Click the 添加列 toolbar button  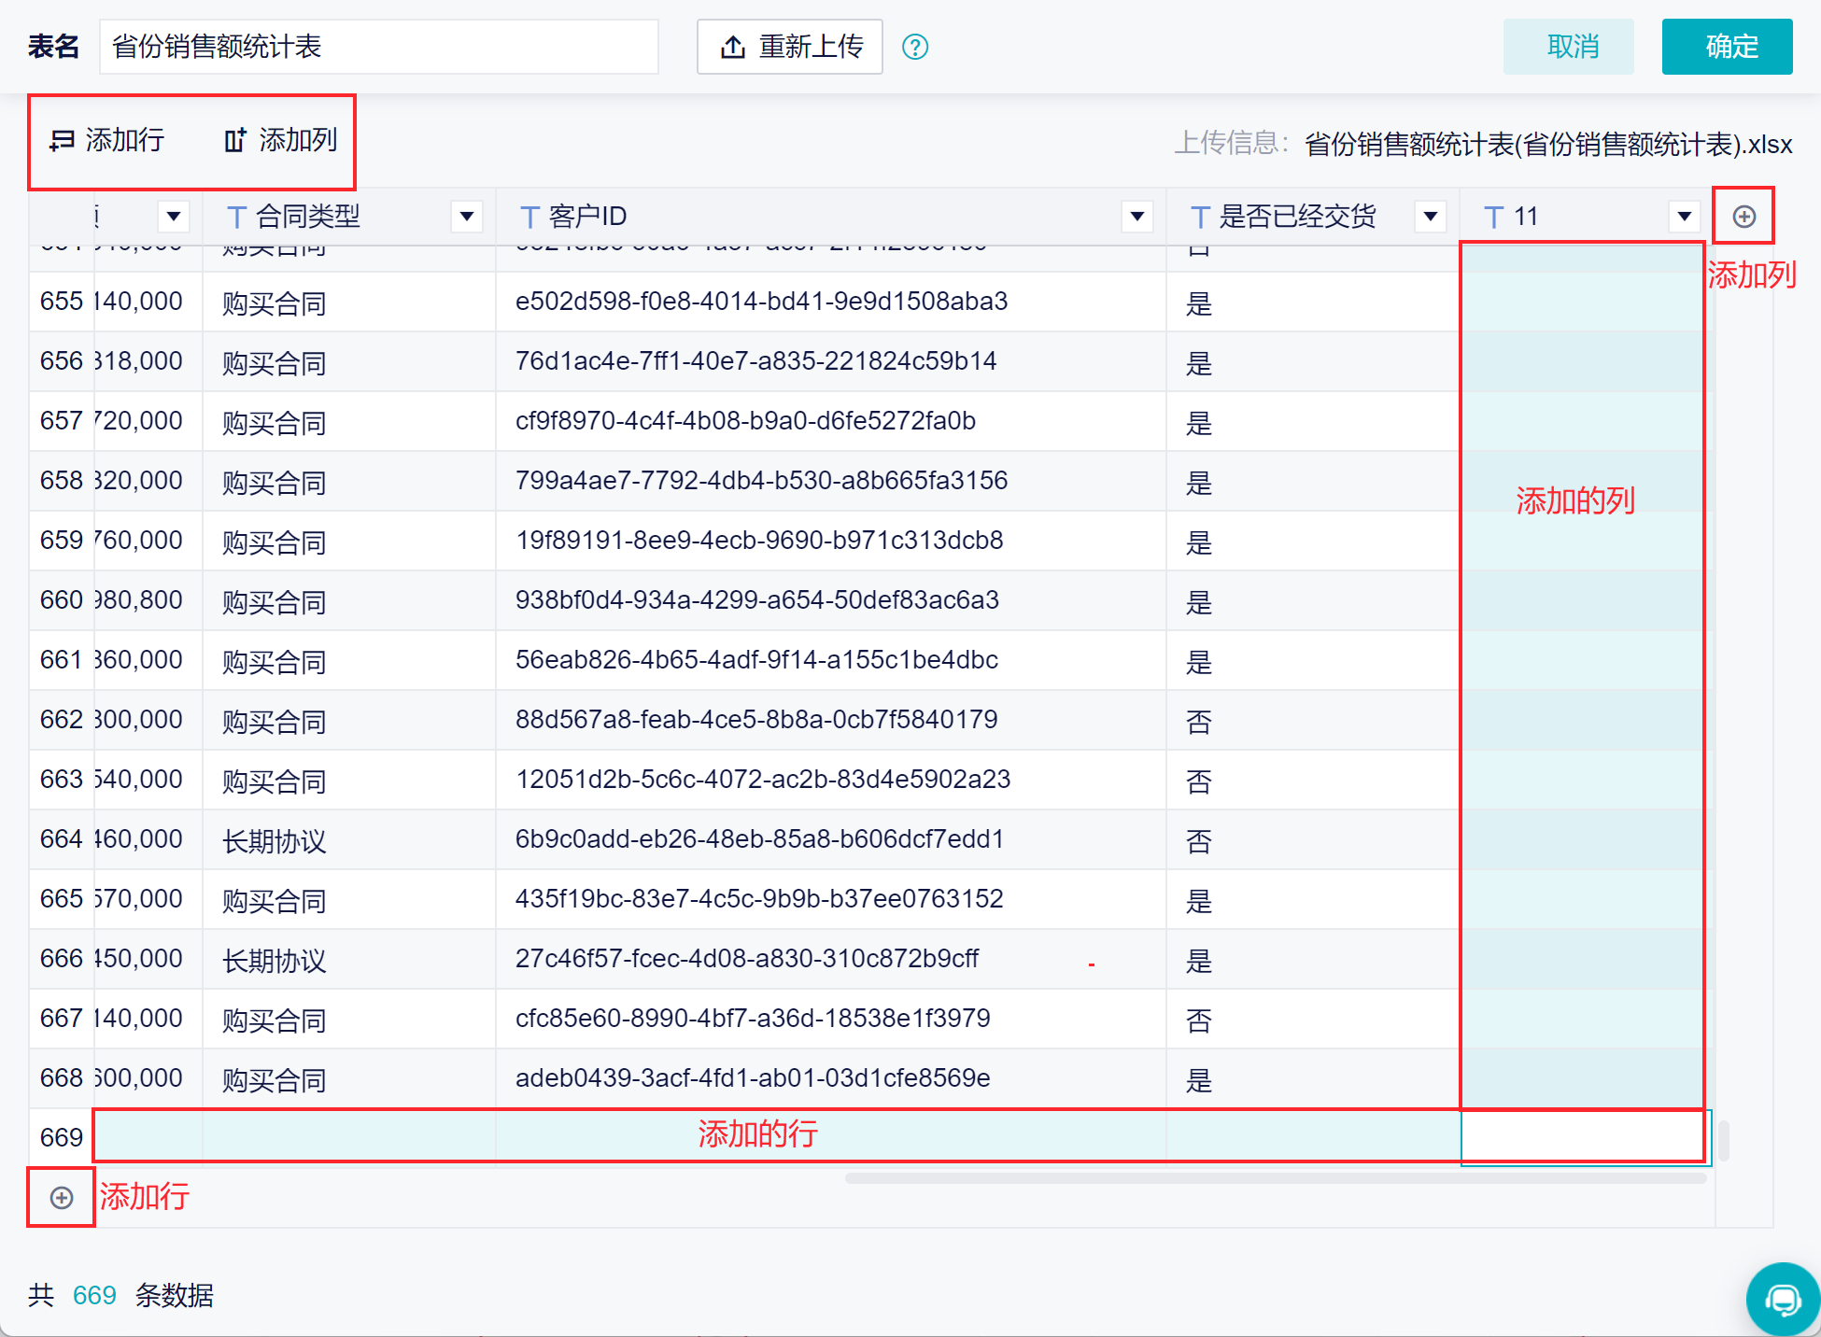pos(280,140)
